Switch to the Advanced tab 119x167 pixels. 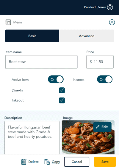tap(87, 36)
